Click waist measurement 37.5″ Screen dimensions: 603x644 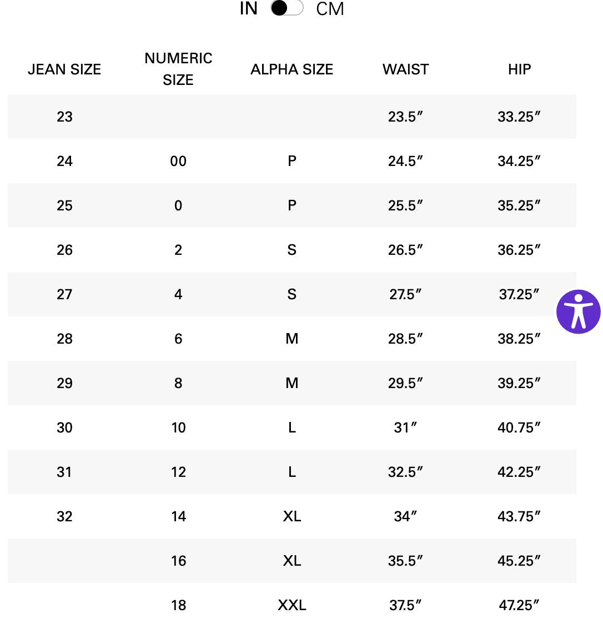pyautogui.click(x=405, y=605)
